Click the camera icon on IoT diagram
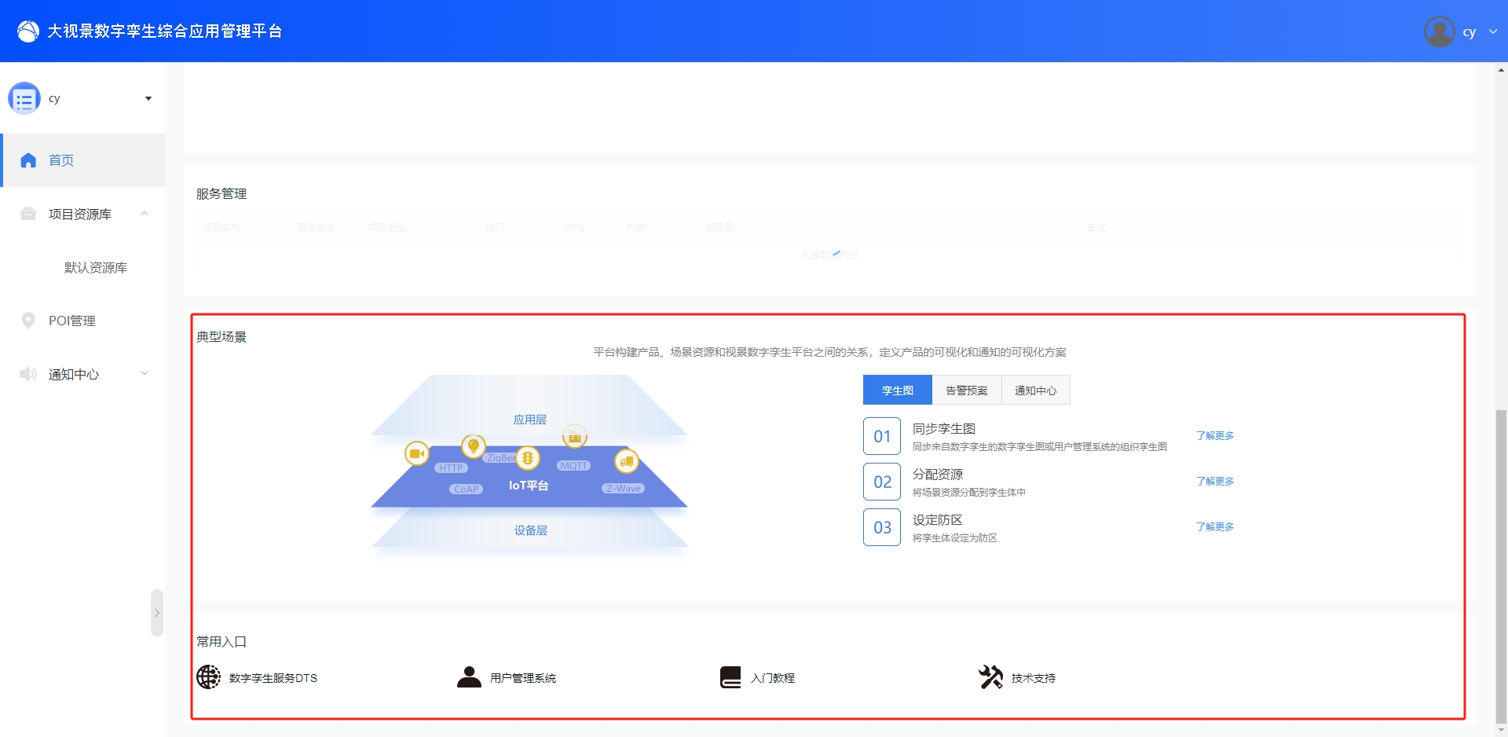 [x=416, y=453]
